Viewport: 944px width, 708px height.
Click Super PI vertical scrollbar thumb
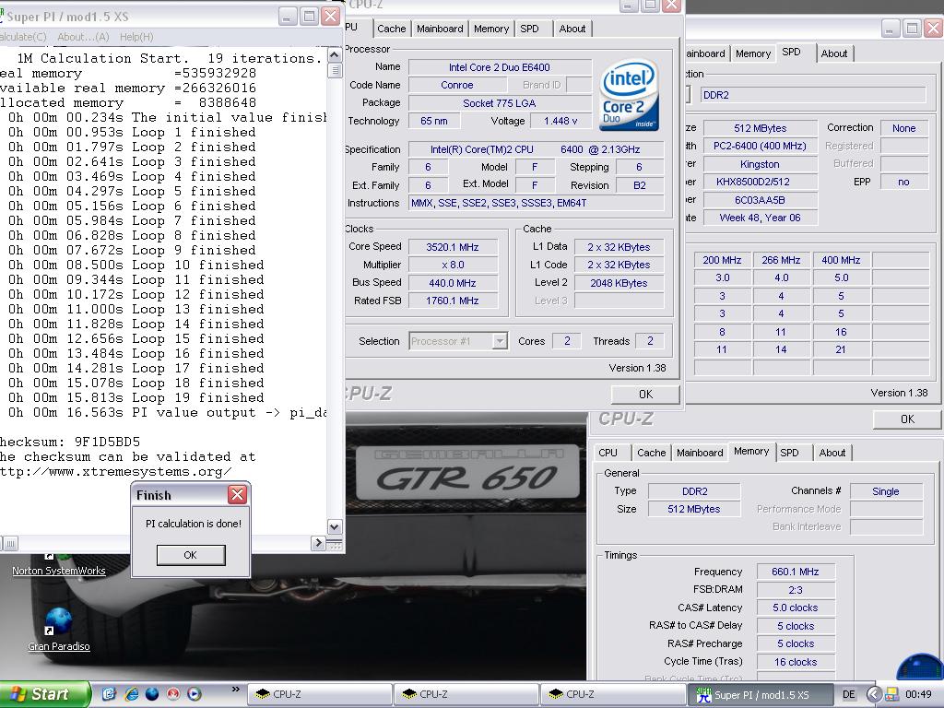(335, 70)
